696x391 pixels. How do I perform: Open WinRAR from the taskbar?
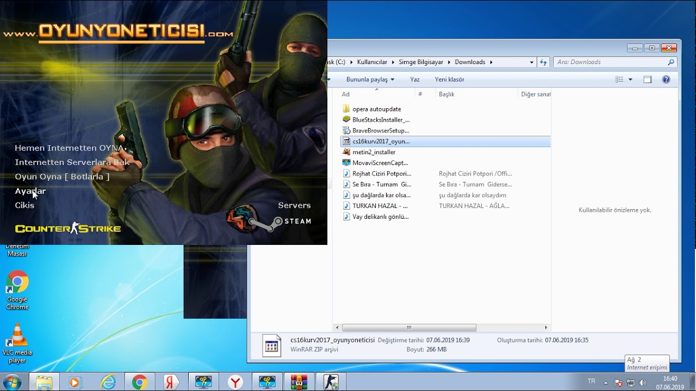pos(299,382)
